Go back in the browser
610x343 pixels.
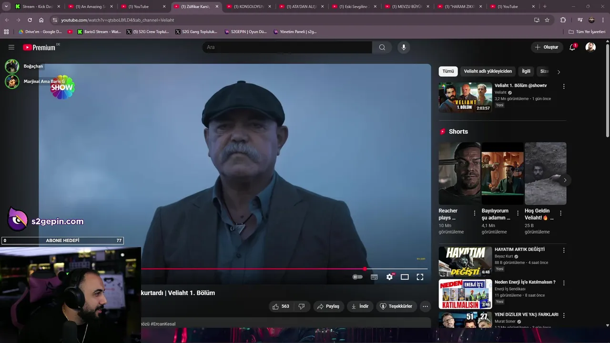click(x=7, y=20)
